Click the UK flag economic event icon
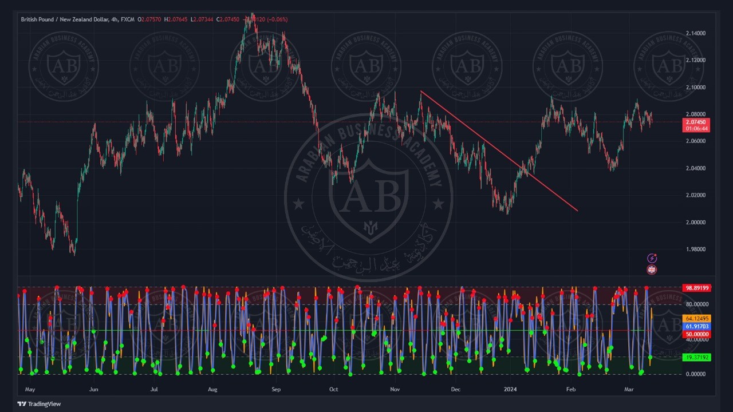The width and height of the screenshot is (733, 412). (x=652, y=270)
